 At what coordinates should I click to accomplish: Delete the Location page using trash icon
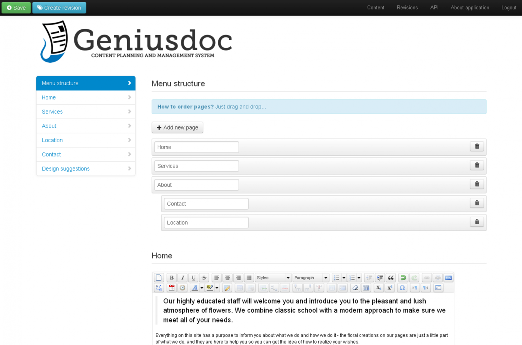[x=477, y=222]
